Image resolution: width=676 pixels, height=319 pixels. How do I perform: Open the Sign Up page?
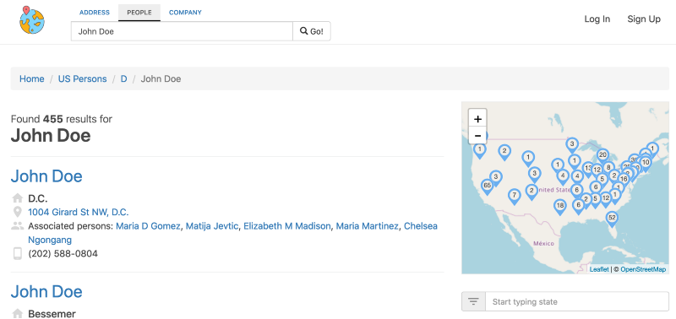[x=644, y=19]
